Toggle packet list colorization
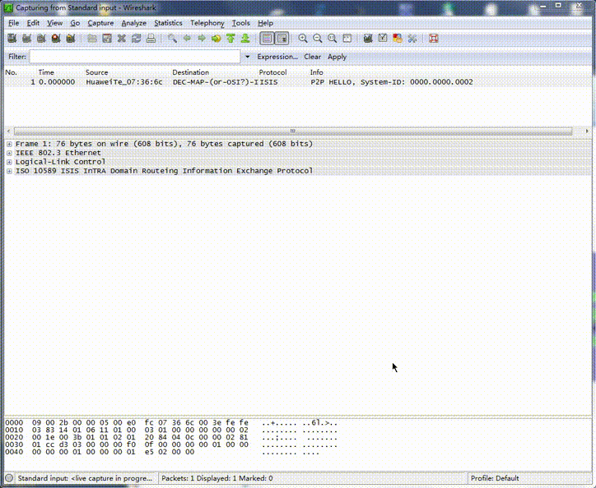Screen dimensions: 596x488 267,39
